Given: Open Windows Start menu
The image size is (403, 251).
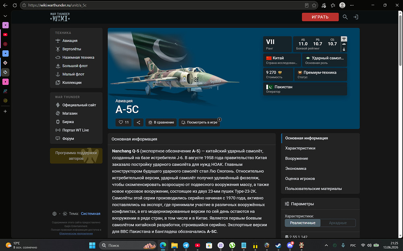Looking at the screenshot, I should pyautogui.click(x=92, y=245).
